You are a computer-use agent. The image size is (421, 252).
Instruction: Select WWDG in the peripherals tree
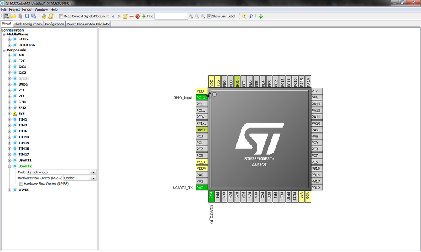[x=24, y=190]
